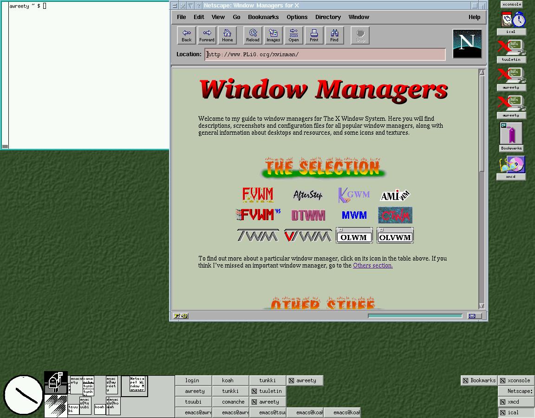Open the OLVWM logo link
Image resolution: width=535 pixels, height=418 pixels.
[x=395, y=235]
